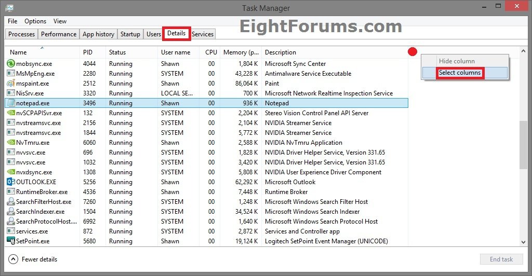The height and width of the screenshot is (276, 532).
Task: Click 'Microsoft Sync Center' description
Action: (x=295, y=64)
